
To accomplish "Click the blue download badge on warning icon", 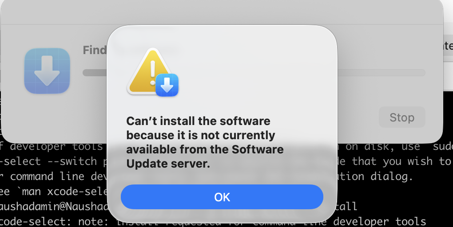I will click(167, 85).
